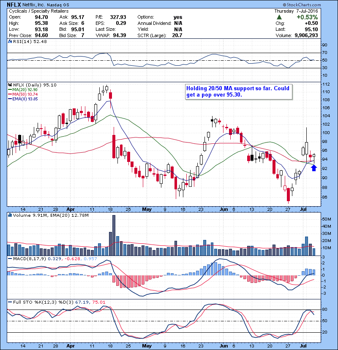
Task: Click the 50M volume axis label
Action: [x=327, y=219]
